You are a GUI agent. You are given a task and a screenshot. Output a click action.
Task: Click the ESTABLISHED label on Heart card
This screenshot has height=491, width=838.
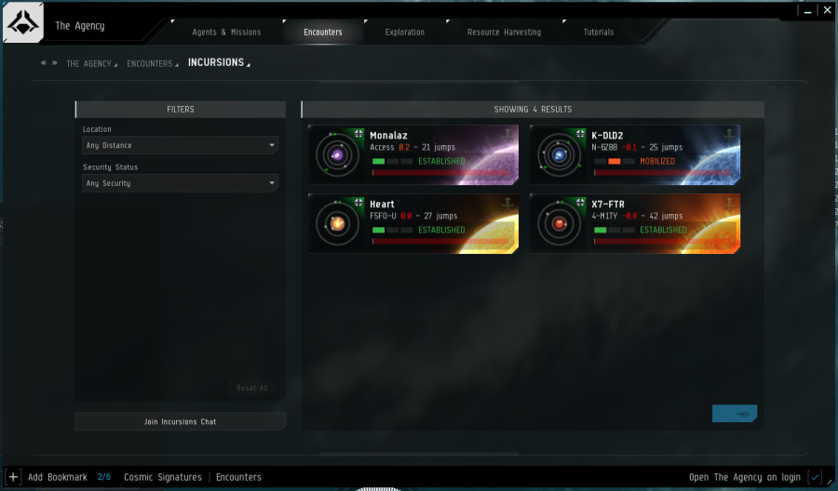pos(441,230)
